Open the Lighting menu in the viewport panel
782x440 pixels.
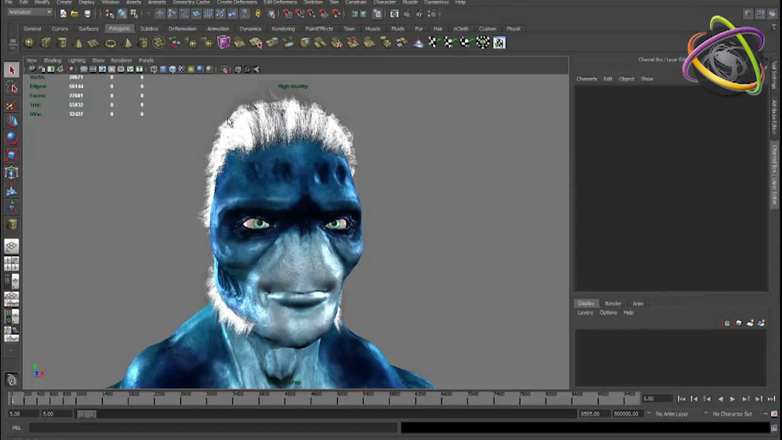[x=76, y=61]
